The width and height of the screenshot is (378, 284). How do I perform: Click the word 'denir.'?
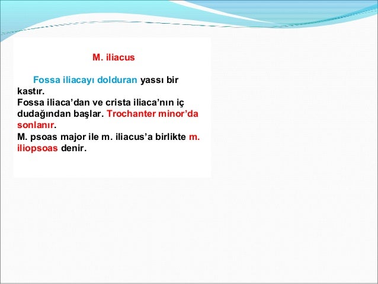(74, 148)
